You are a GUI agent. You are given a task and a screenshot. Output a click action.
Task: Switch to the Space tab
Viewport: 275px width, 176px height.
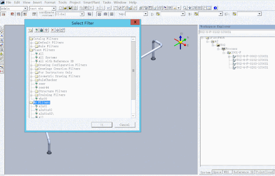click(217, 172)
